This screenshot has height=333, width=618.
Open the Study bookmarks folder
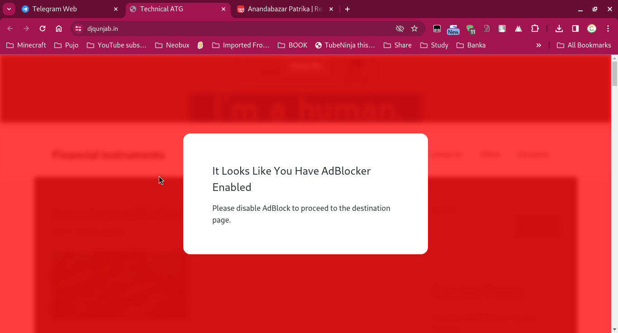(434, 45)
